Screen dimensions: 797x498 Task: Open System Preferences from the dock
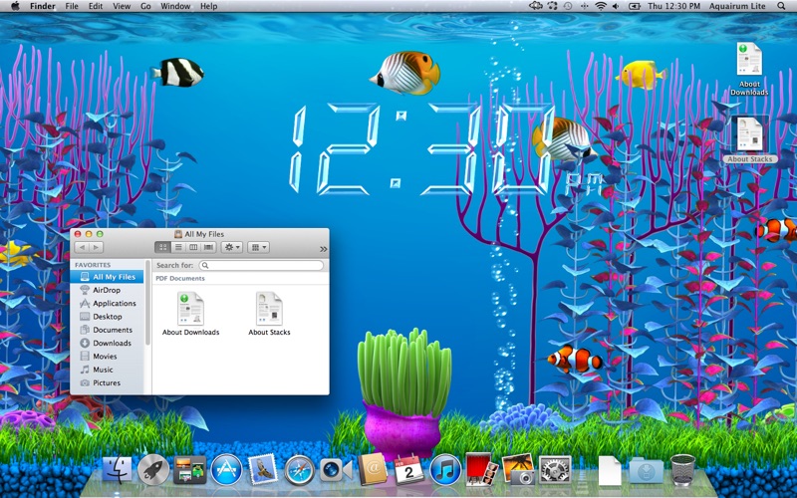[555, 469]
